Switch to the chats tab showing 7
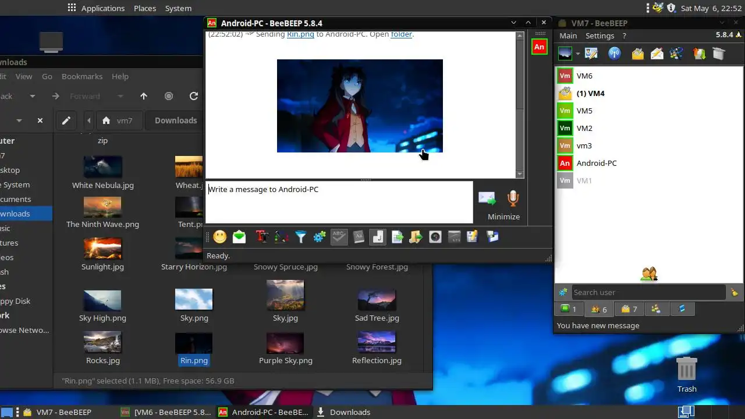 (629, 309)
